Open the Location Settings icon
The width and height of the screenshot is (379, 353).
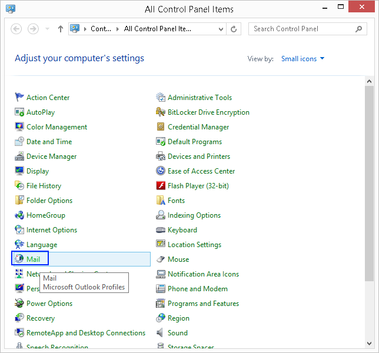tap(161, 244)
